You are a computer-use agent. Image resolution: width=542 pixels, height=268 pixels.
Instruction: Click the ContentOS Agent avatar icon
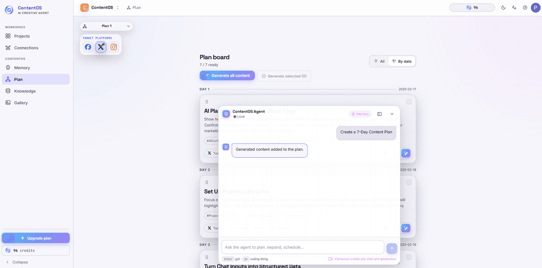(226, 114)
